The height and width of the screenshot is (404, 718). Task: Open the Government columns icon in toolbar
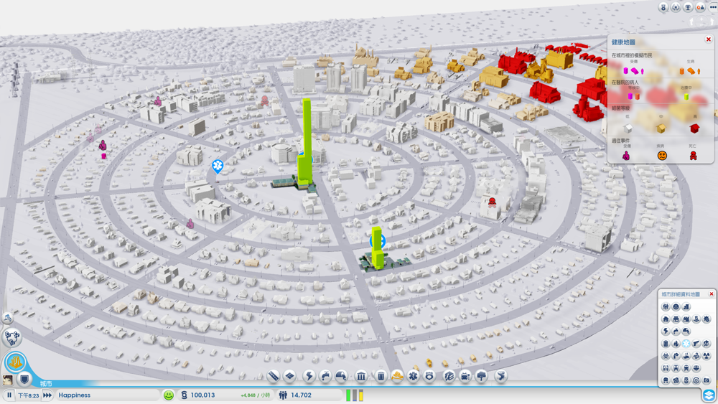click(361, 376)
